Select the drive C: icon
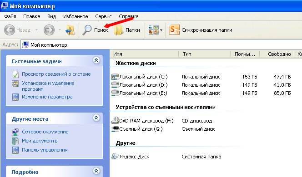 [x=115, y=77]
